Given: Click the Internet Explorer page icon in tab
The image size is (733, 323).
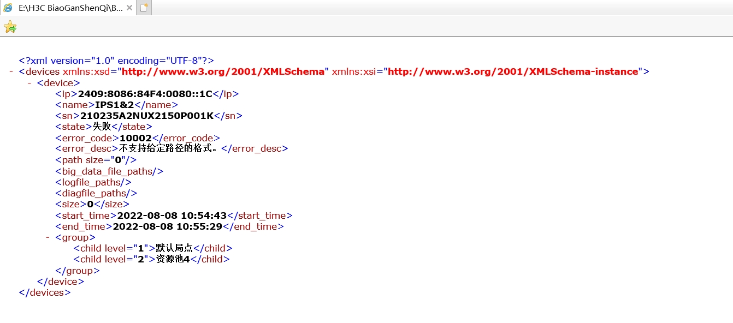Looking at the screenshot, I should pos(8,8).
